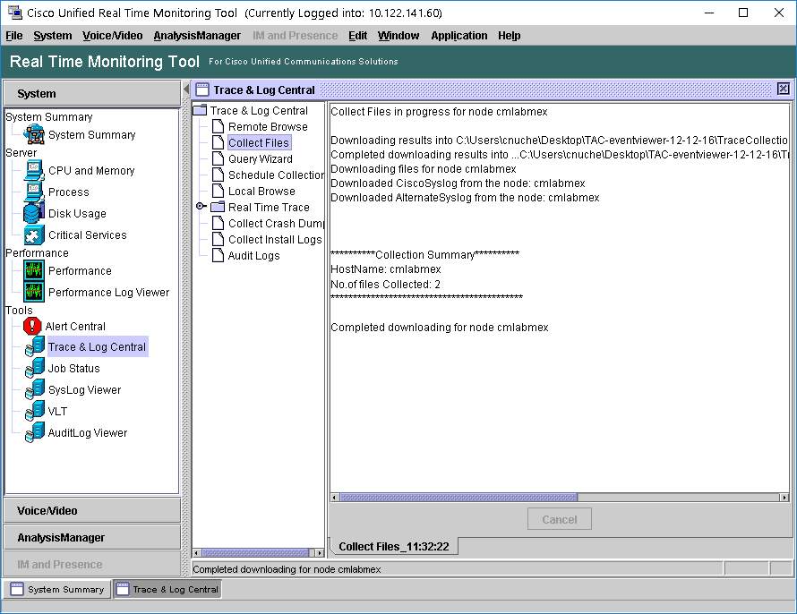Click the Trace & Log Central sidebar icon

(x=35, y=347)
